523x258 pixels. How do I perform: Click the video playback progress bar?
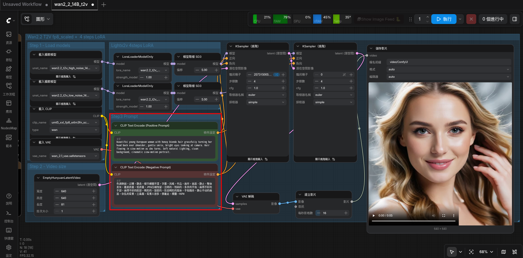click(x=413, y=221)
